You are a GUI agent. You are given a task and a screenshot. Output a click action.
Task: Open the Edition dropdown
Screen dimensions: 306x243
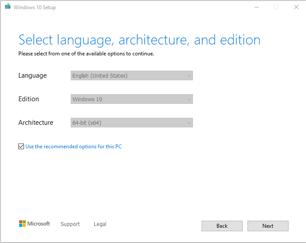tap(132, 99)
